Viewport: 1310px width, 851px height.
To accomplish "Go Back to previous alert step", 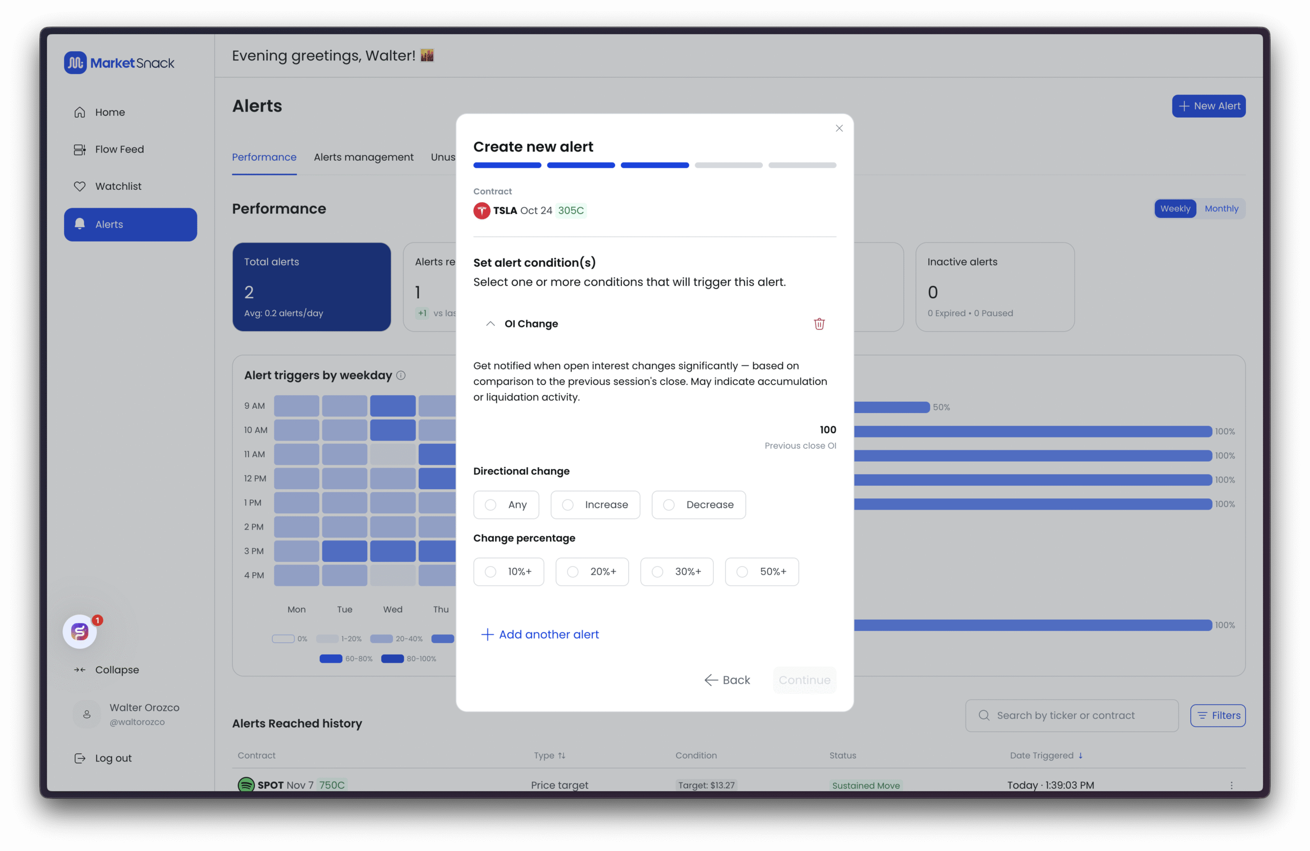I will [727, 680].
